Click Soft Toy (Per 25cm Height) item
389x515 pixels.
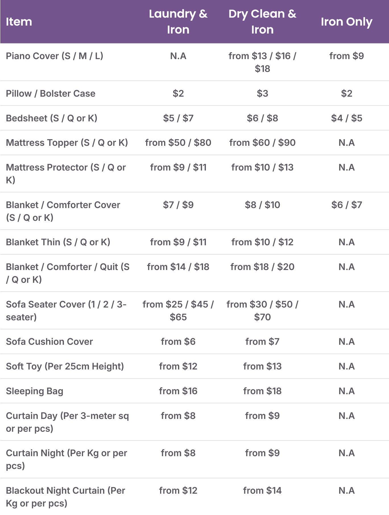point(65,366)
